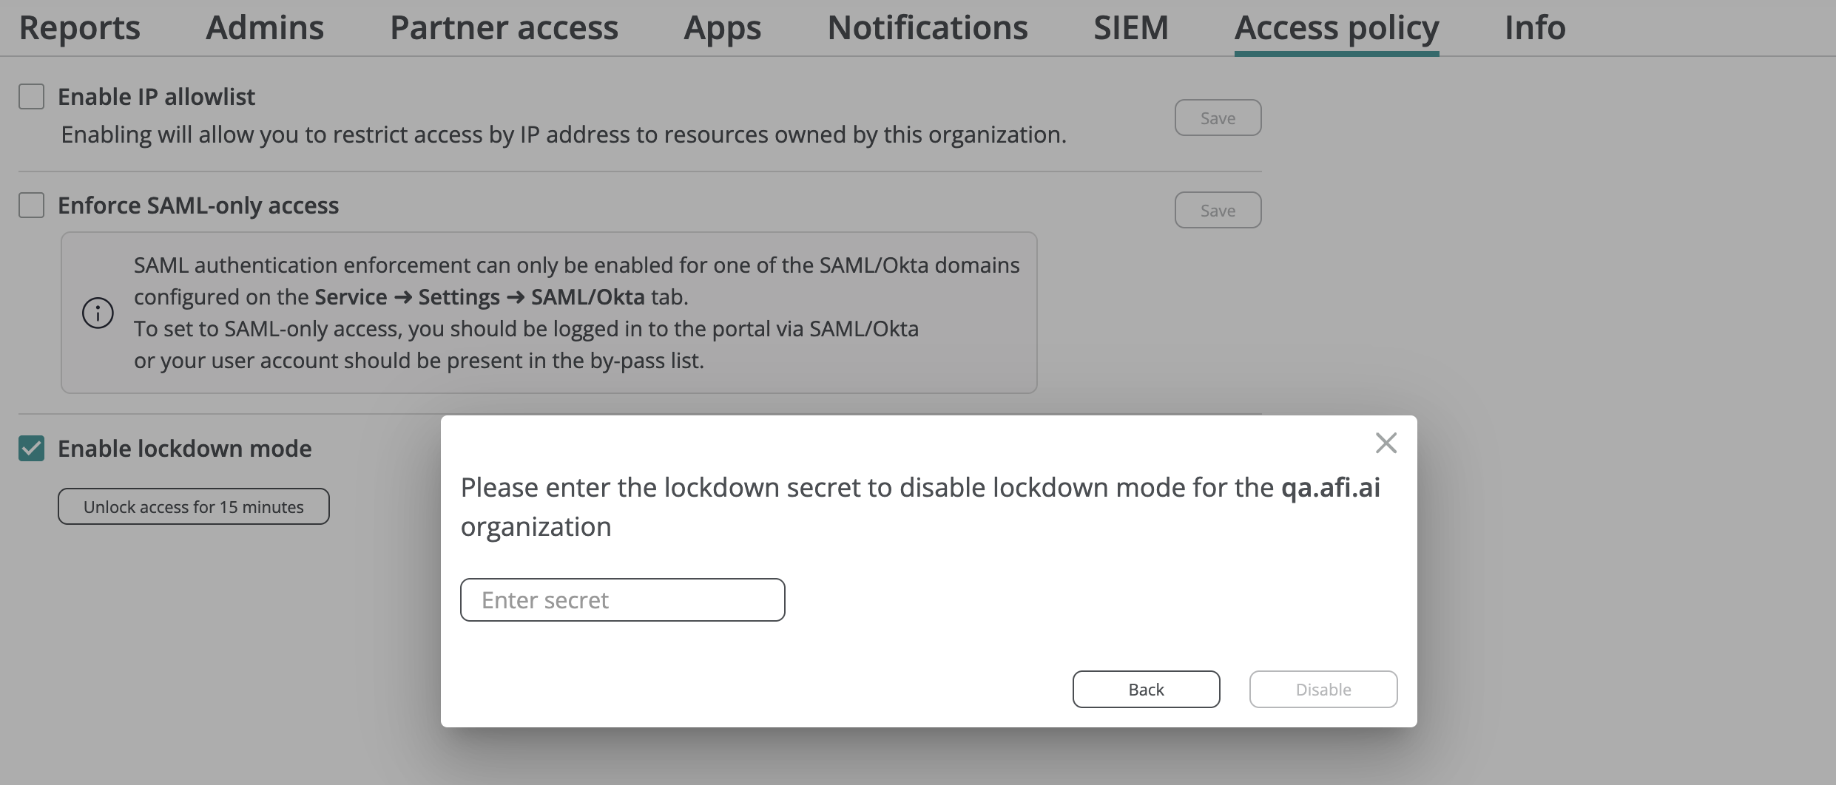The height and width of the screenshot is (785, 1836).
Task: Focus the Enter secret input field
Action: pyautogui.click(x=622, y=600)
